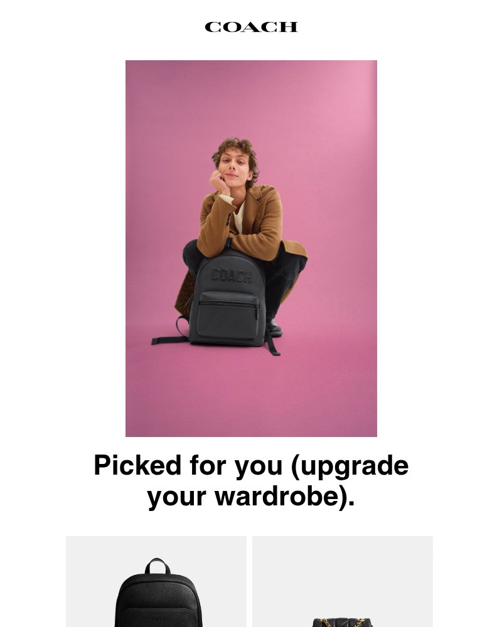Click the "your wardrobe)." headline line
Image resolution: width=502 pixels, height=627 pixels.
251,497
